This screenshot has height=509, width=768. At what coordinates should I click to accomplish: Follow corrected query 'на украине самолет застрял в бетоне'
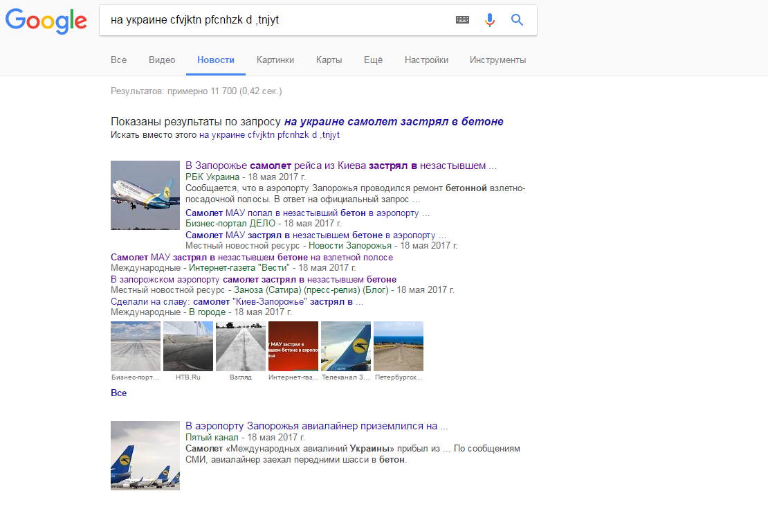pos(394,122)
